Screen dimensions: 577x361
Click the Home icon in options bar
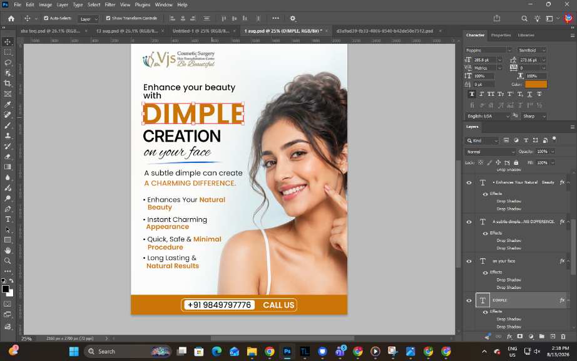[11, 18]
